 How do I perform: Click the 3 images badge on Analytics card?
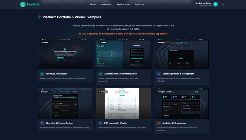(x=161, y=92)
